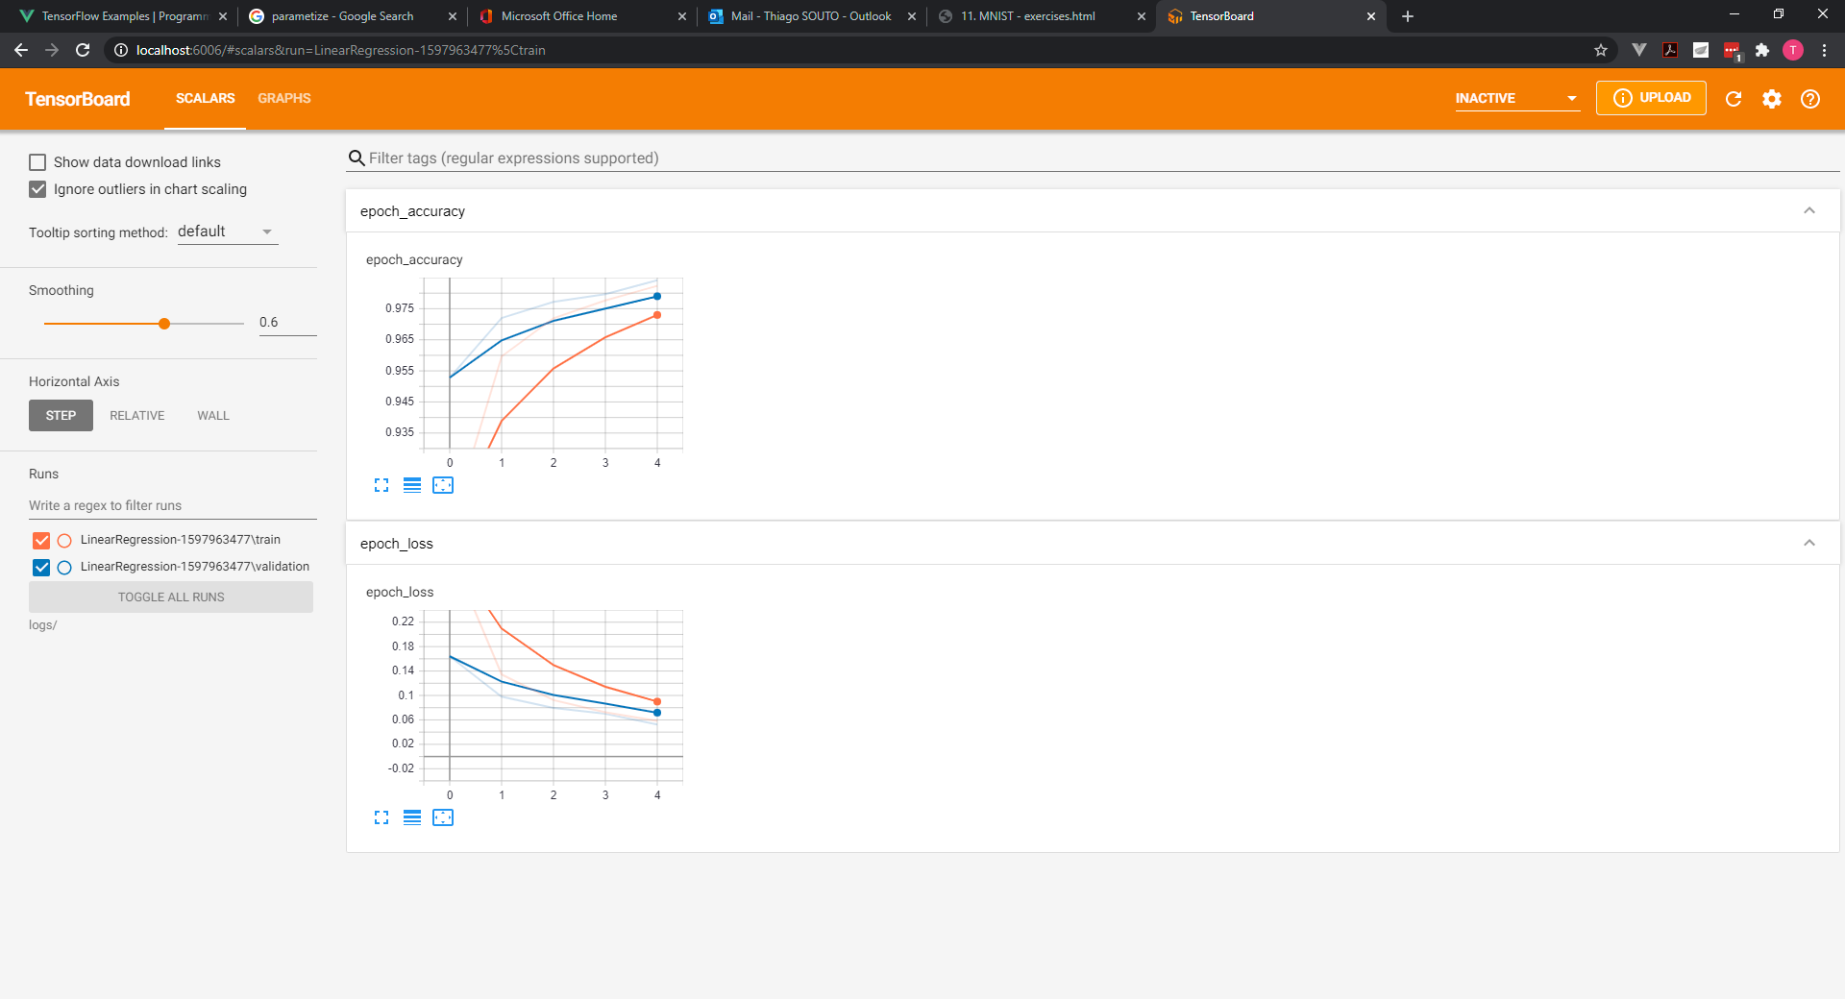Viewport: 1845px width, 999px height.
Task: Click the epoch_accuracy chart title
Action: click(x=414, y=260)
